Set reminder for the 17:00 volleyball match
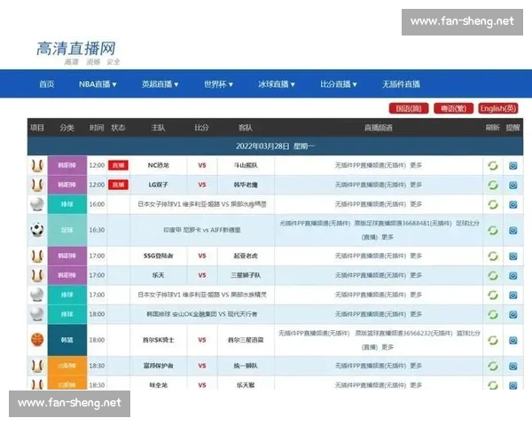This screenshot has height=426, width=532. [x=513, y=295]
